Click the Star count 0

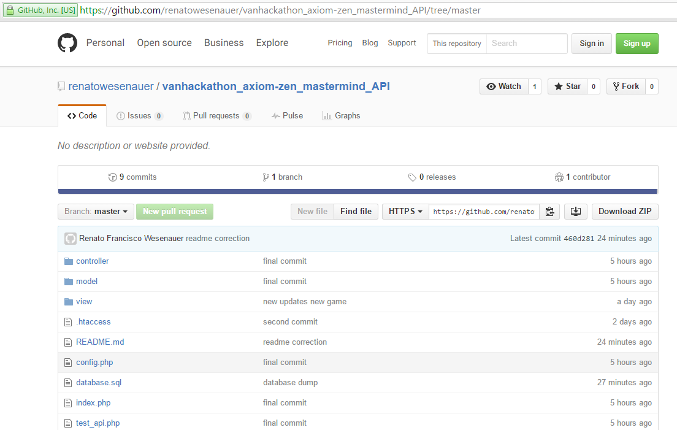594,86
